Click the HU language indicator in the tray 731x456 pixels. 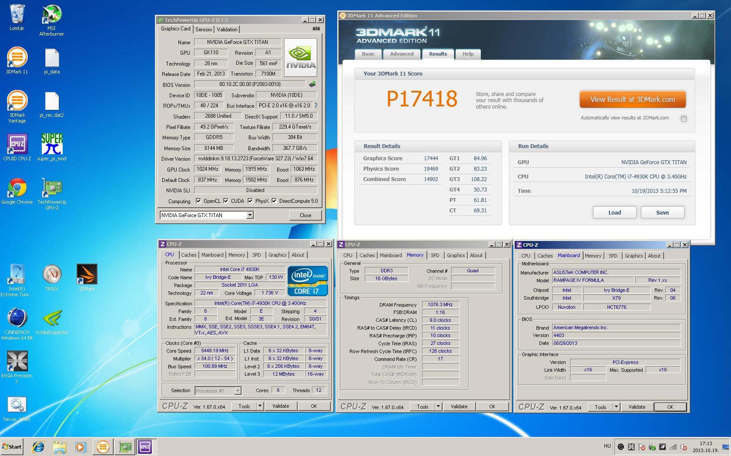coord(607,446)
